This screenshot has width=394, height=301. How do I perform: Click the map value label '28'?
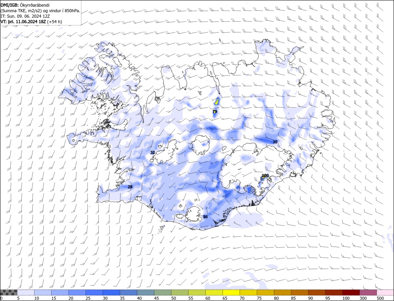click(130, 187)
